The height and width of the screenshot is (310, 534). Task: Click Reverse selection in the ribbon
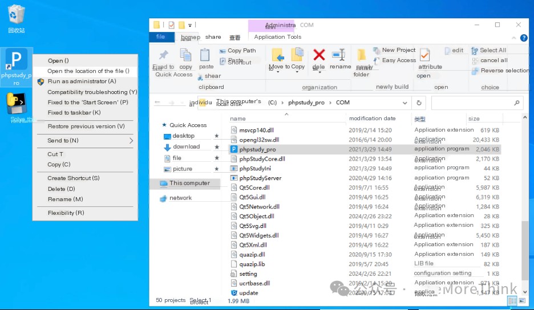point(500,71)
